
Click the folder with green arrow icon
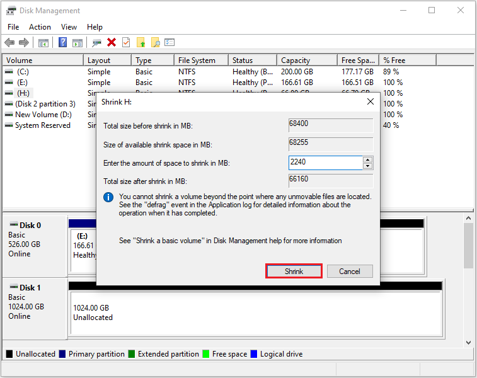141,42
